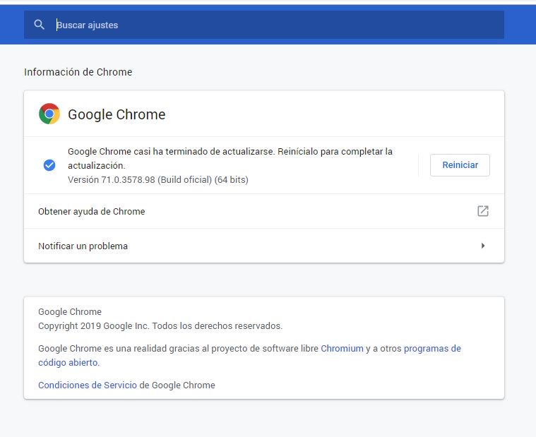
Task: Click the Reiniciar button
Action: coord(460,165)
